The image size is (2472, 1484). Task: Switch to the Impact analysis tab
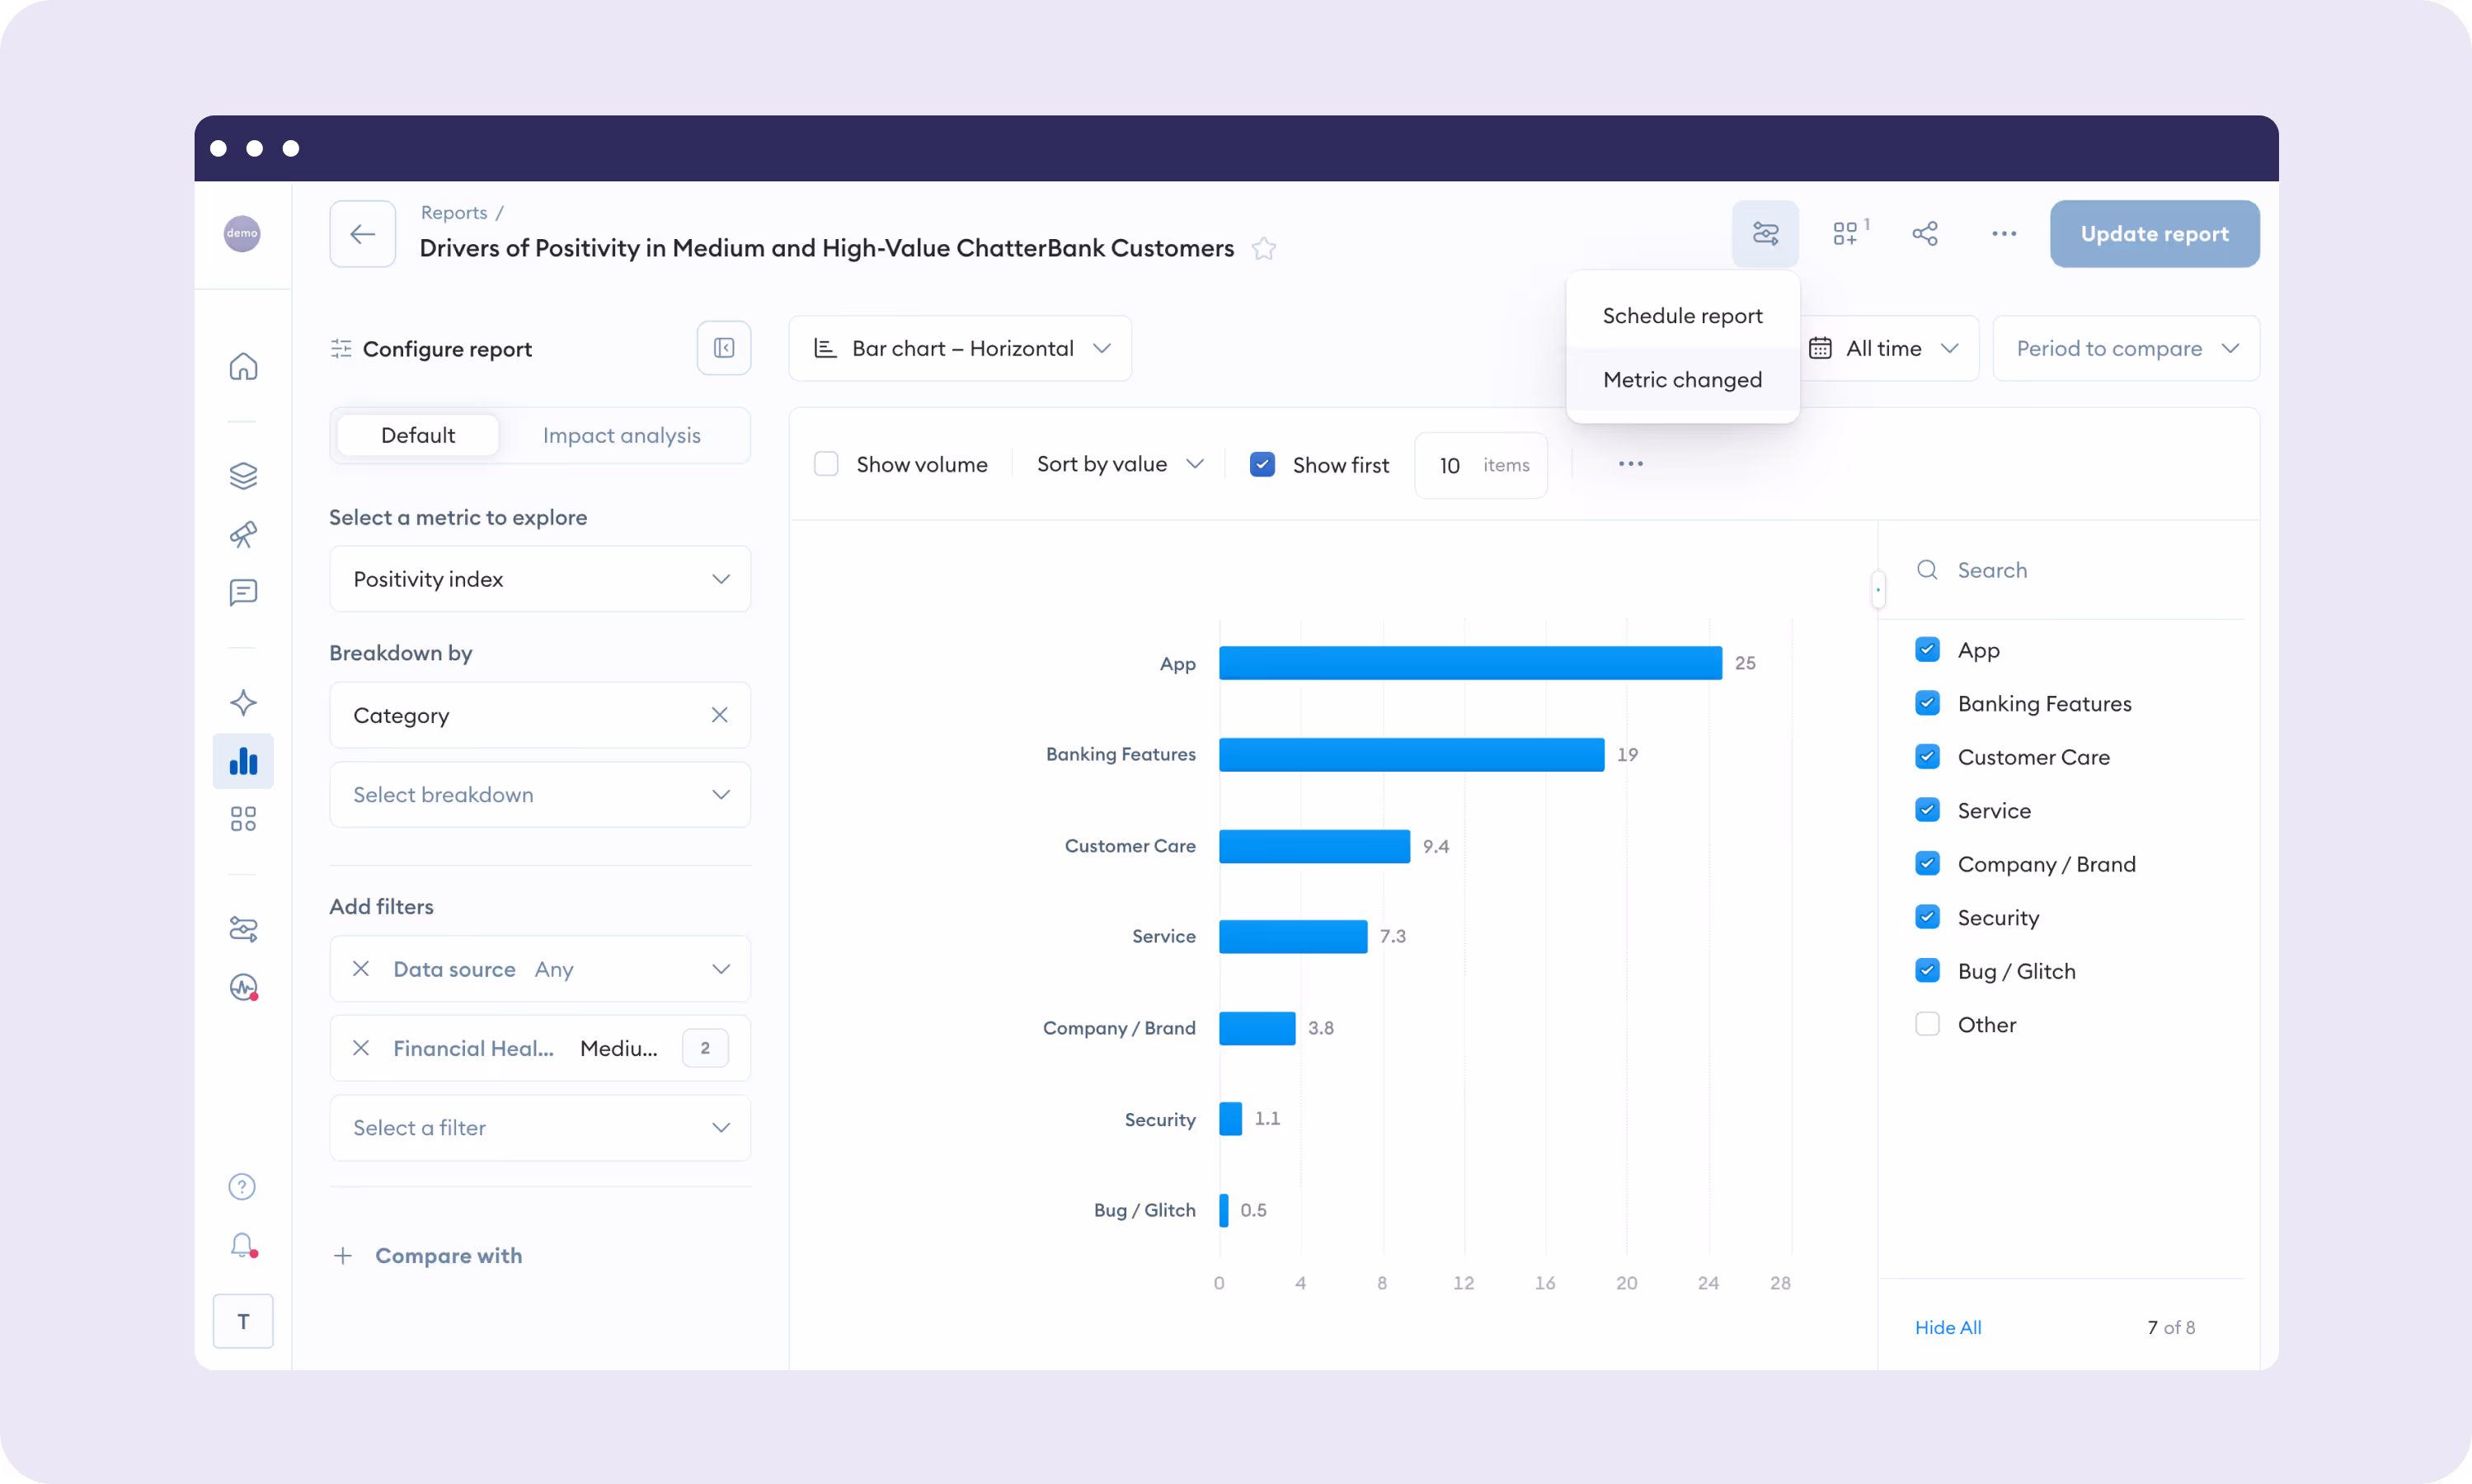[621, 435]
